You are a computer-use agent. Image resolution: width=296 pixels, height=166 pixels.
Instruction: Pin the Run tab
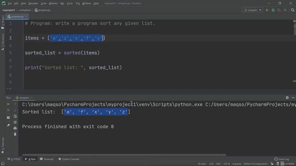[x=8, y=125]
